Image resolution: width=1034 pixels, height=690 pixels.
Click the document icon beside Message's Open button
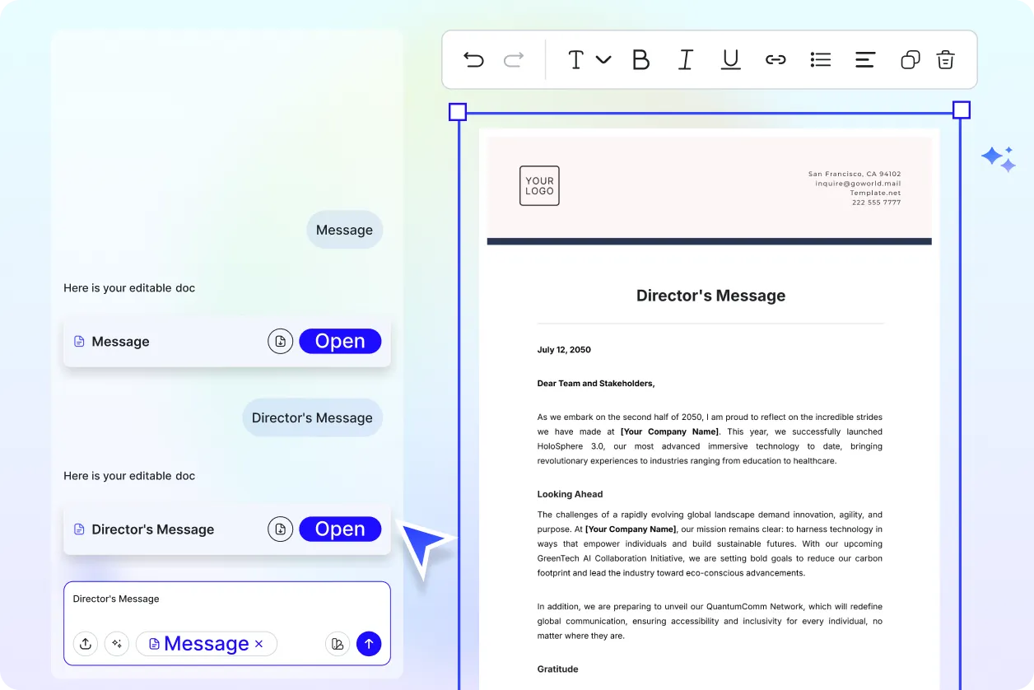281,341
